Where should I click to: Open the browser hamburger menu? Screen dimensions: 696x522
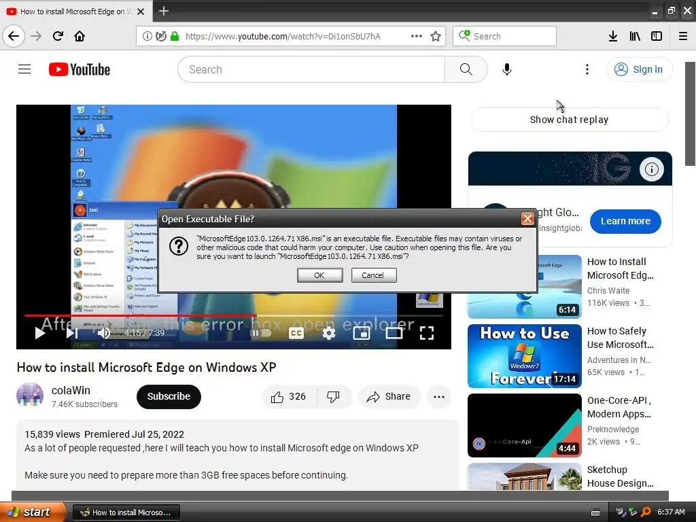pyautogui.click(x=683, y=36)
